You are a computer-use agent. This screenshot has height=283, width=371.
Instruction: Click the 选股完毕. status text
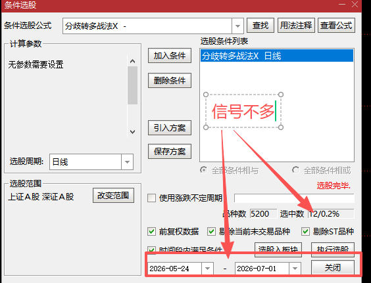coord(334,186)
